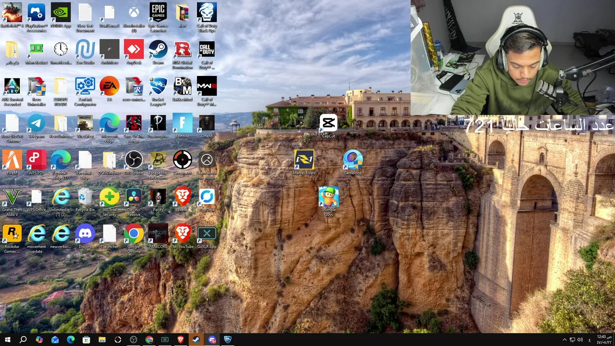Select 360 Total Security shortcut
The image size is (615, 346).
110,202
